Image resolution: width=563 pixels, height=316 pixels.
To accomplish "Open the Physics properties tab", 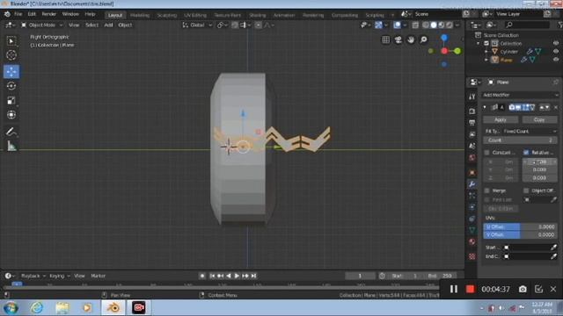I will tap(472, 207).
